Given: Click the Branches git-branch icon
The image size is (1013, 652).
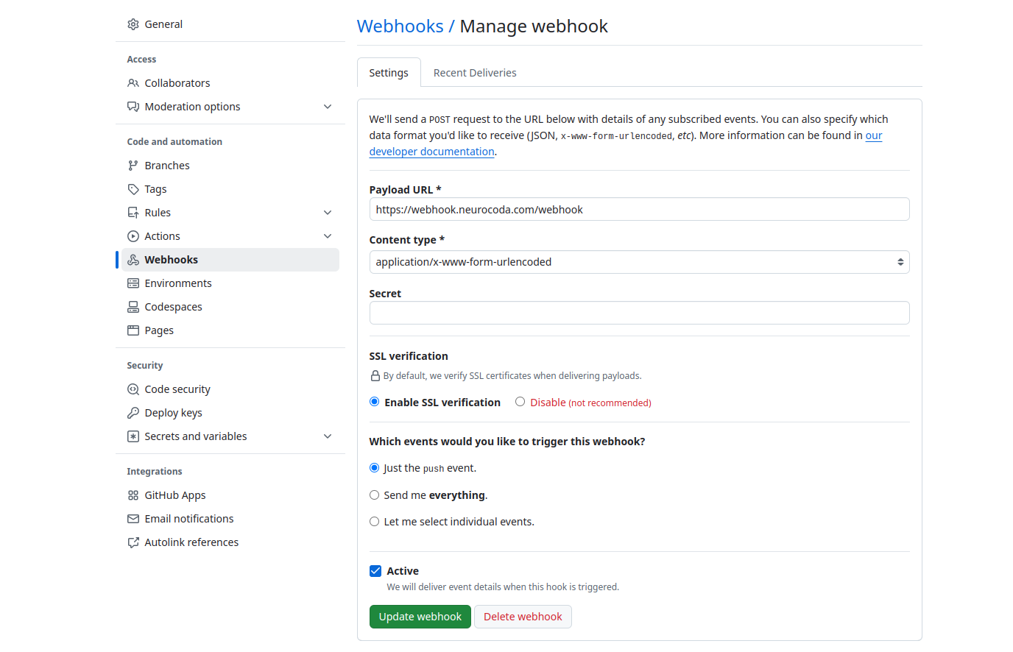Looking at the screenshot, I should click(x=133, y=166).
